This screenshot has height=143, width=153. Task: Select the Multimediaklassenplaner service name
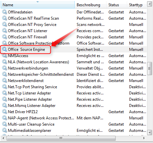point(29,131)
